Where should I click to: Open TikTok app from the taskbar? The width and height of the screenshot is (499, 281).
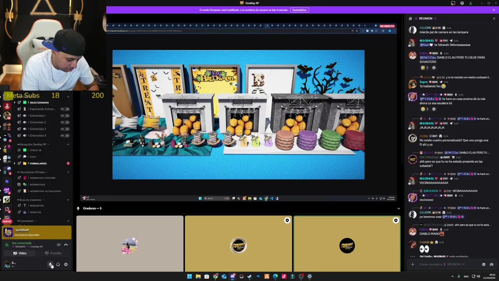click(284, 276)
